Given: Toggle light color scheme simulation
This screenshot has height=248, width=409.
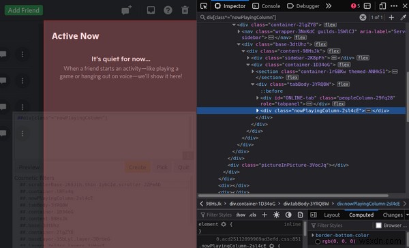Looking at the screenshot, I should (276, 215).
